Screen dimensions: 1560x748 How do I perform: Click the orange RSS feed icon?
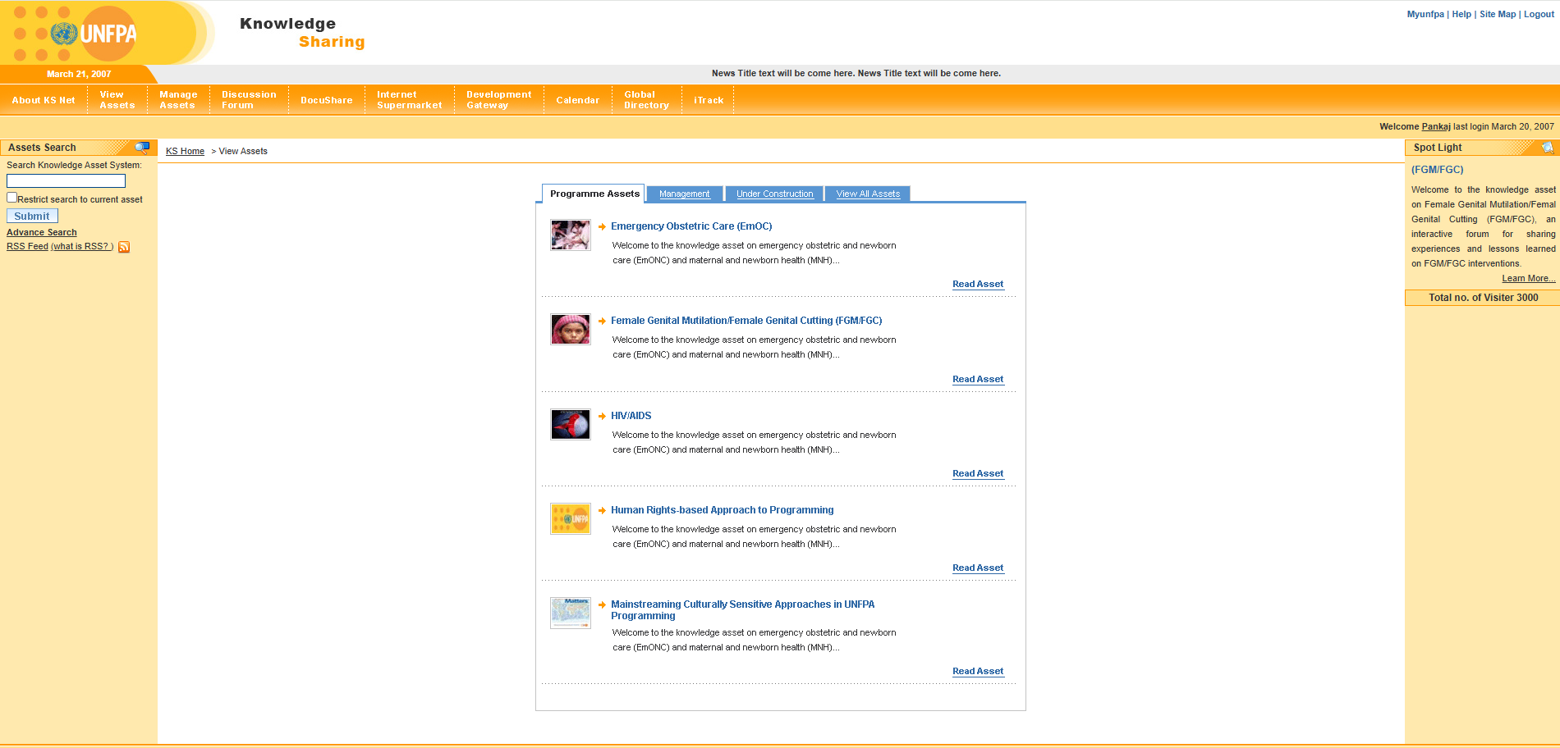pyautogui.click(x=124, y=247)
